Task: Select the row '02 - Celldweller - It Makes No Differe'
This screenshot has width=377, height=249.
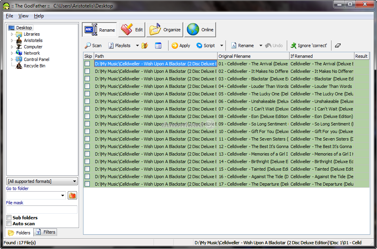Action: coord(226,71)
